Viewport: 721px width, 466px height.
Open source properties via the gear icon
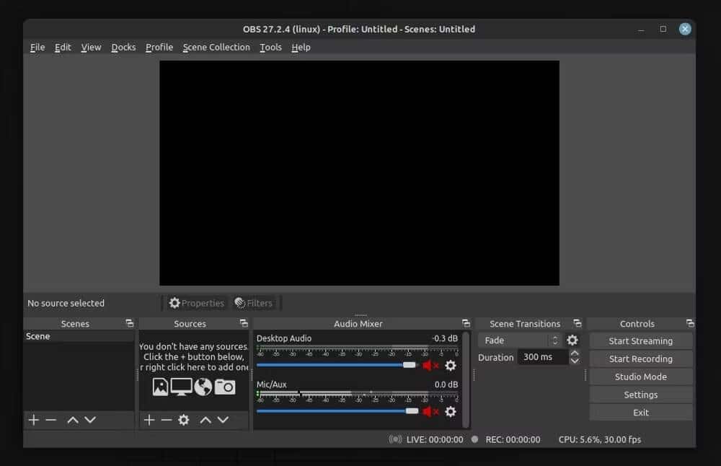(184, 420)
